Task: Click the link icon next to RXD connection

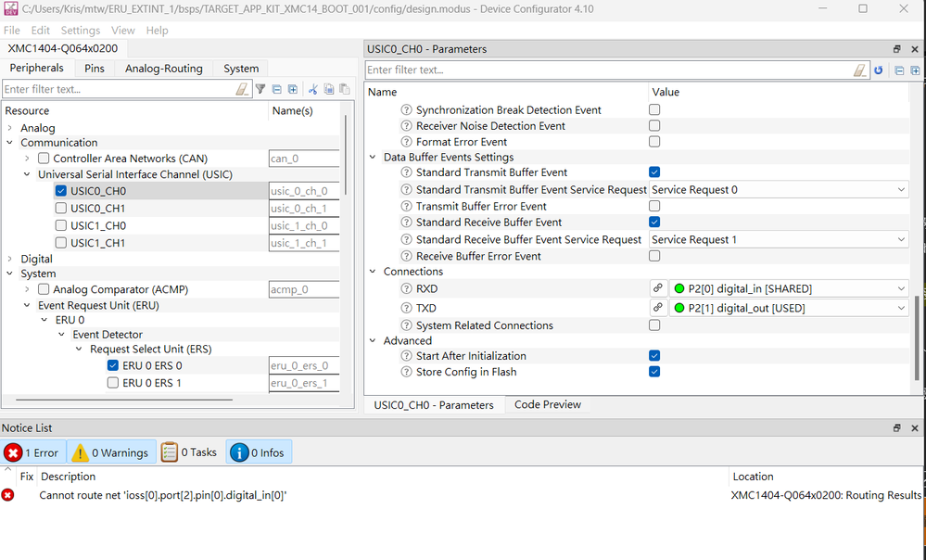Action: tap(658, 288)
